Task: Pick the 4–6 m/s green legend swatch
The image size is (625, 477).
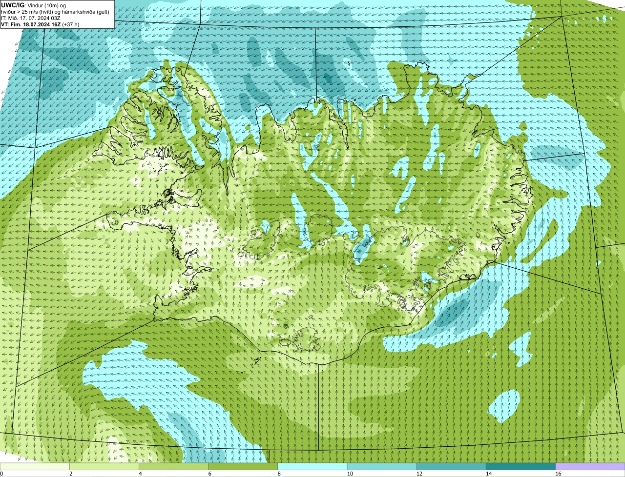Action: click(173, 466)
